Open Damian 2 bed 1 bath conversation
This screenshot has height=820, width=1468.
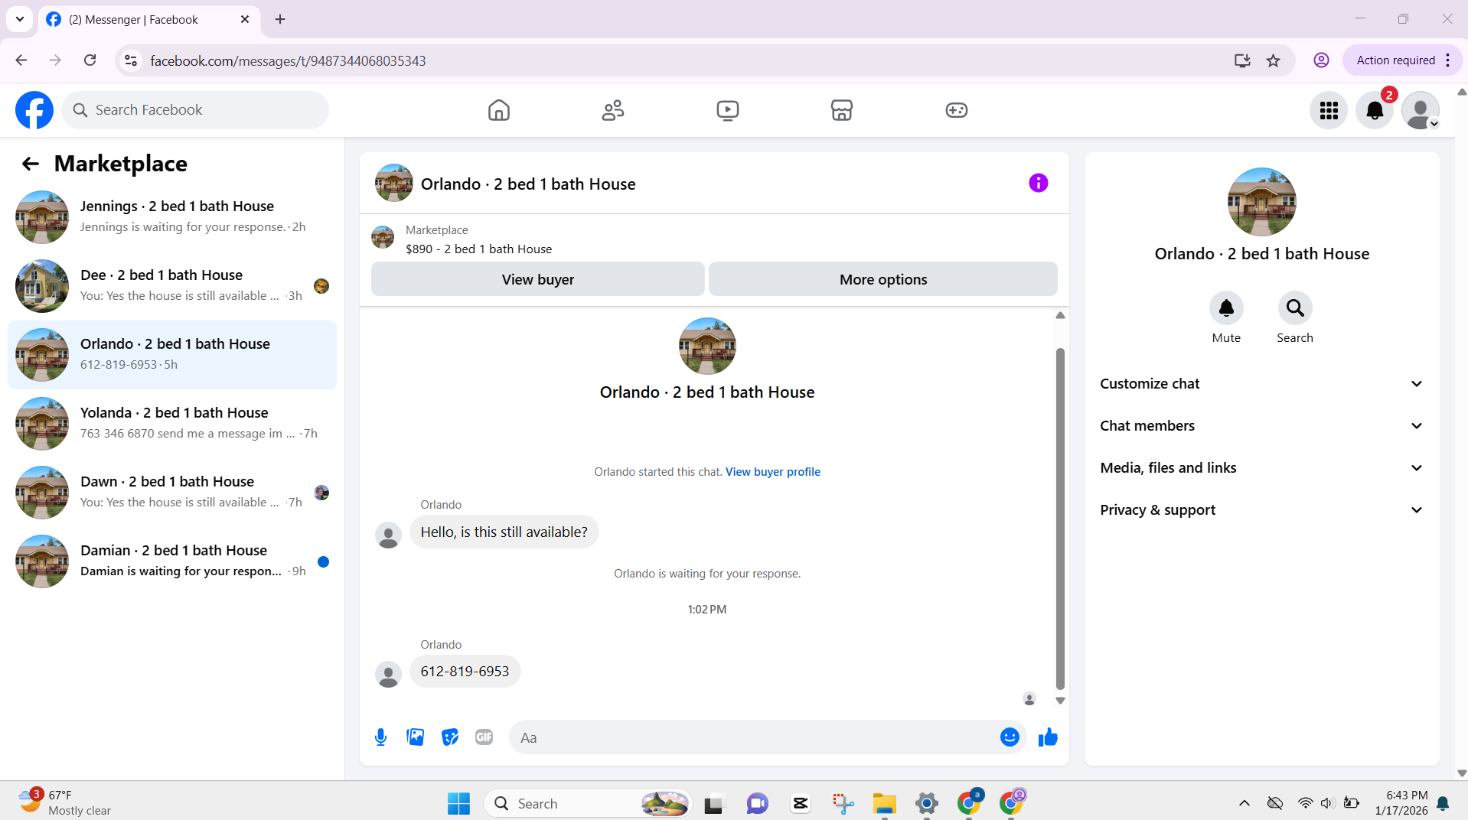[x=172, y=561]
